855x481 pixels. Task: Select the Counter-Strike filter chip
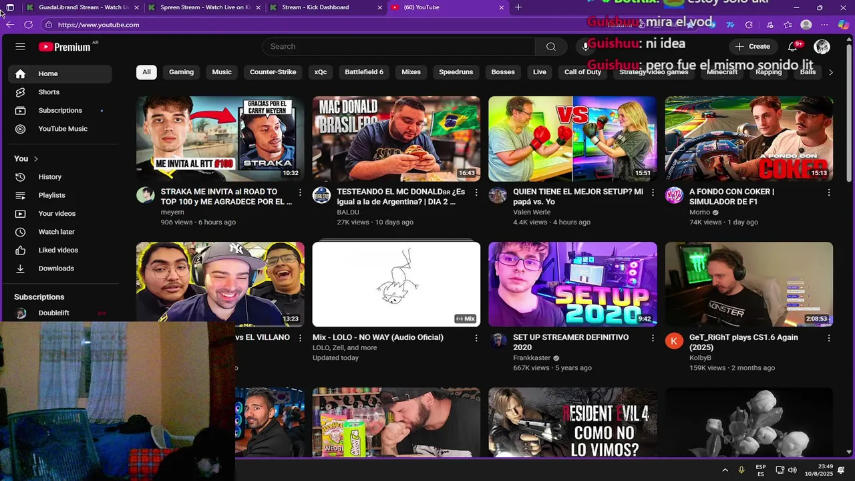[273, 72]
